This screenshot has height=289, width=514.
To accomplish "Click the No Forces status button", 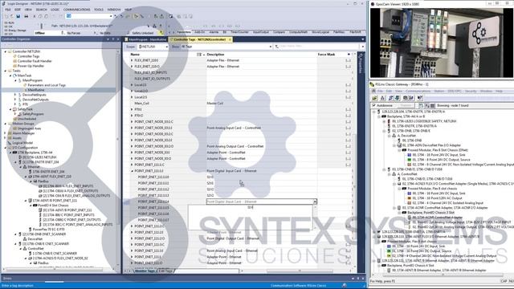I will [73, 33].
